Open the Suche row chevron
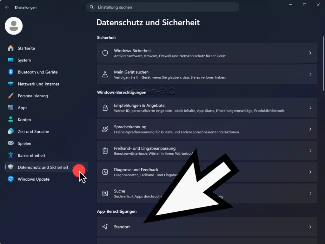The height and width of the screenshot is (244, 325). (310, 193)
